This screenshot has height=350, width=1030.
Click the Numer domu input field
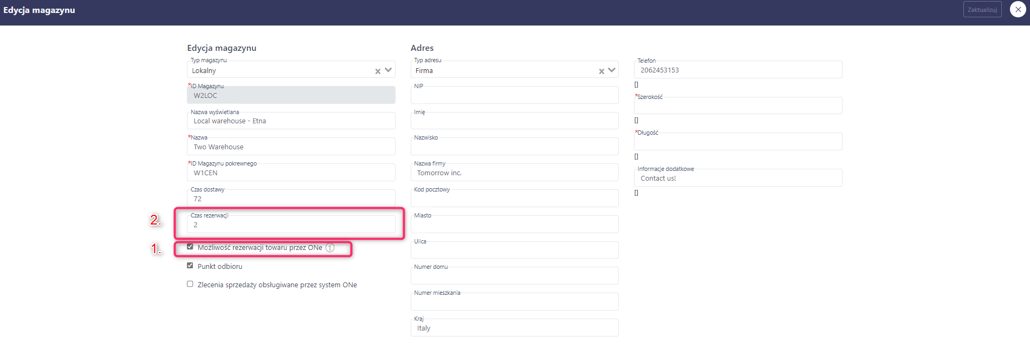click(515, 276)
